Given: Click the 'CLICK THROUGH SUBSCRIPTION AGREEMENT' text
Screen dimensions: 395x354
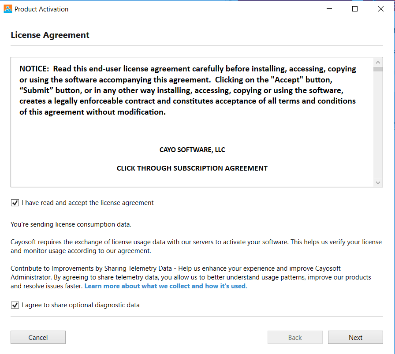Looking at the screenshot, I should (192, 168).
